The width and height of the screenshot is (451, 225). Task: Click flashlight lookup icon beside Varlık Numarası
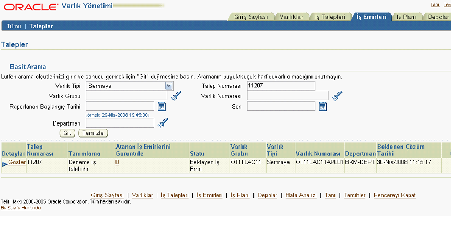tap(338, 95)
